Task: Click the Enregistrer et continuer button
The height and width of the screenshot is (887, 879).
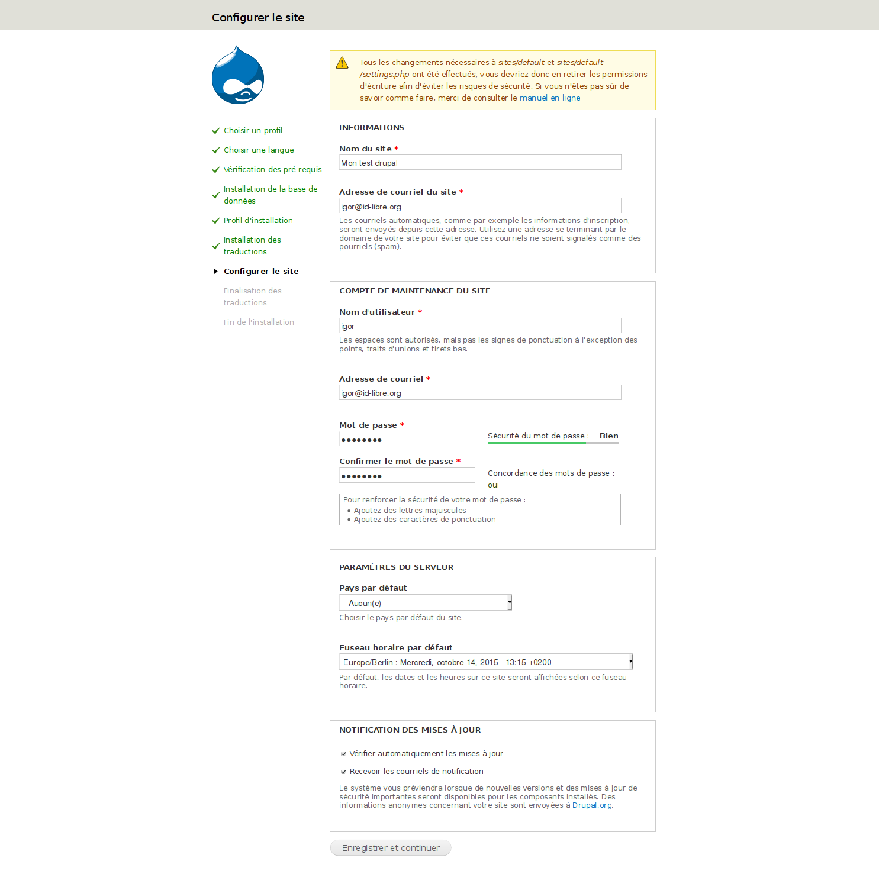Action: 391,848
